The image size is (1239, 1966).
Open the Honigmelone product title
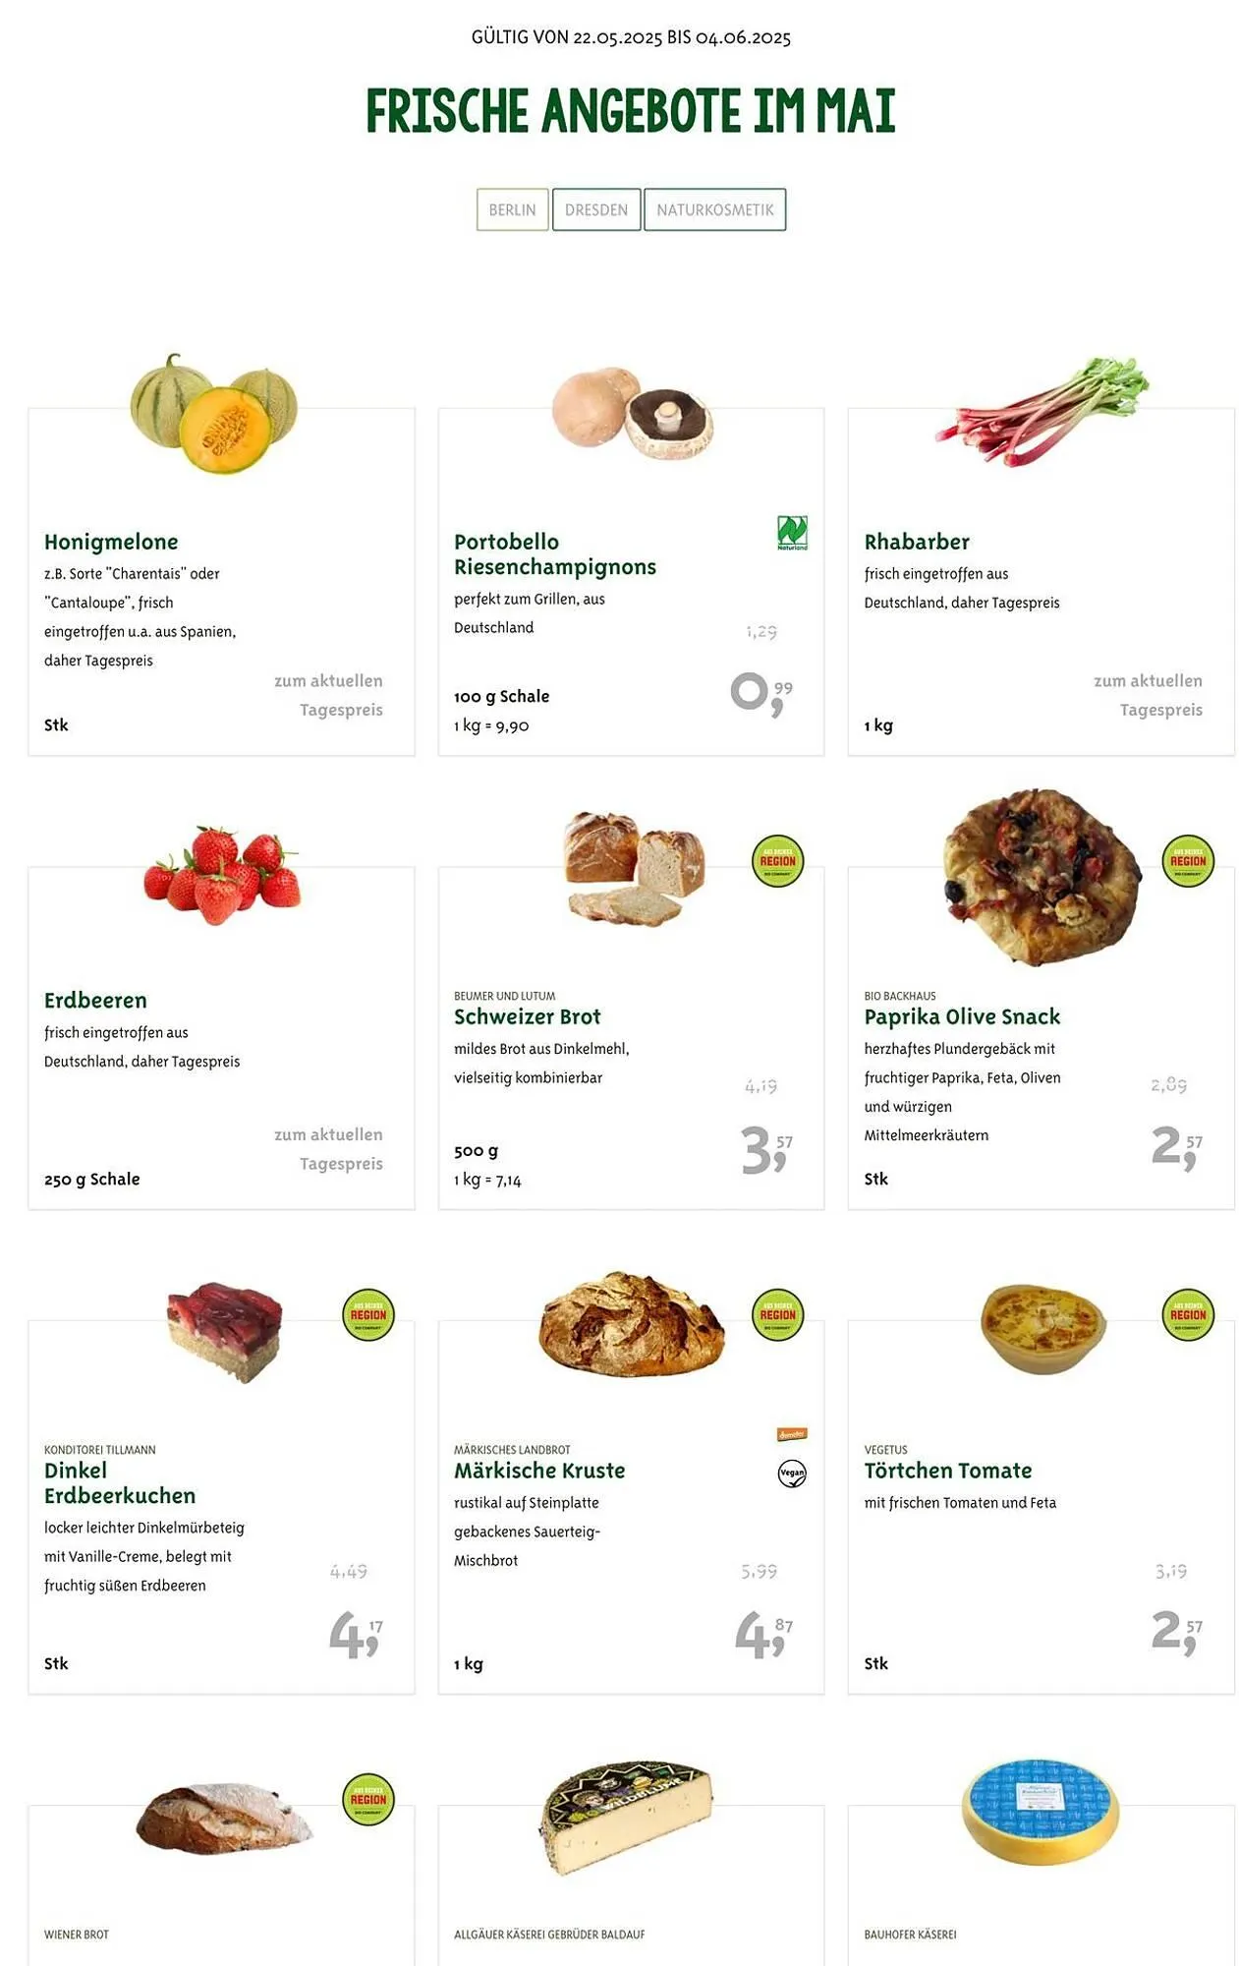point(111,542)
